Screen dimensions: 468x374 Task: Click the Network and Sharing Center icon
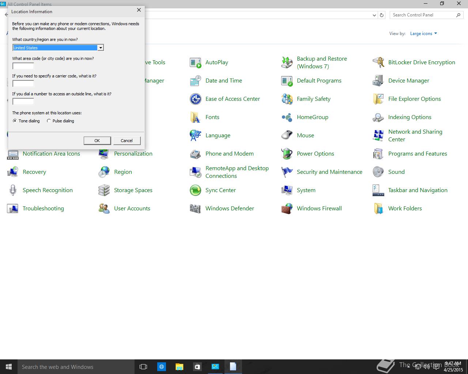378,136
